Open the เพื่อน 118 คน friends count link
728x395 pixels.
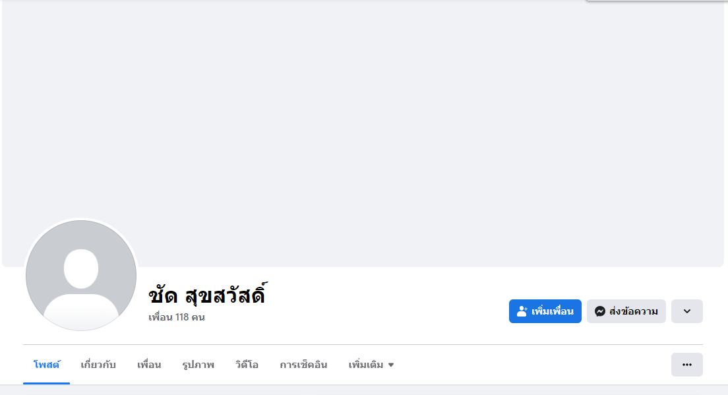pyautogui.click(x=177, y=317)
